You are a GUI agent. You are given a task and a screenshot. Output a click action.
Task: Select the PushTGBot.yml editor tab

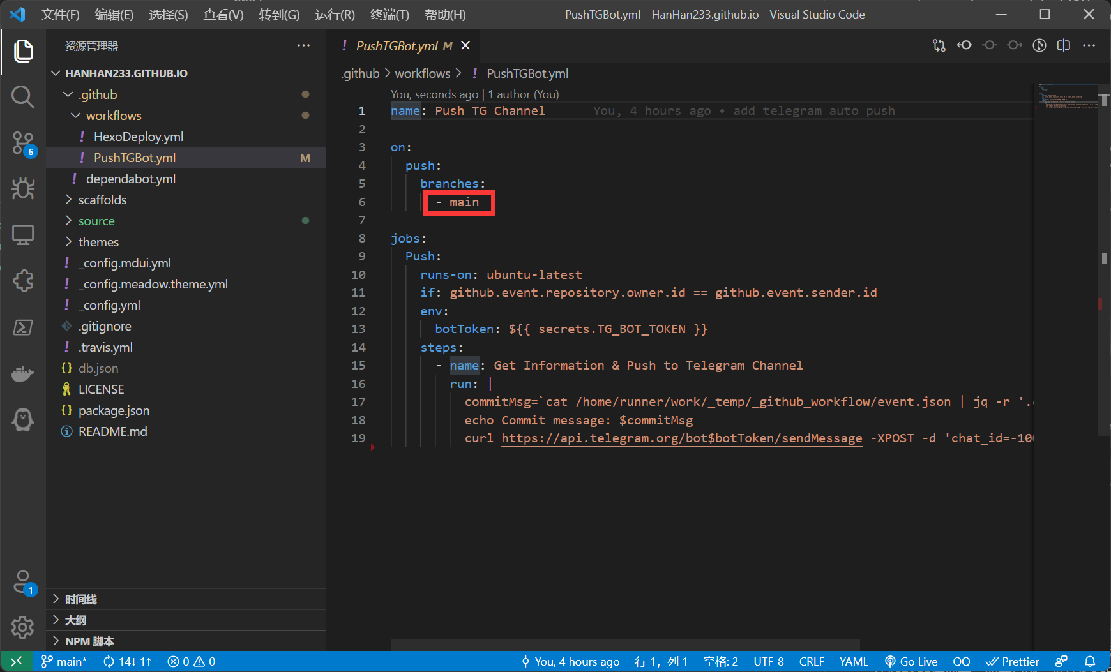397,46
